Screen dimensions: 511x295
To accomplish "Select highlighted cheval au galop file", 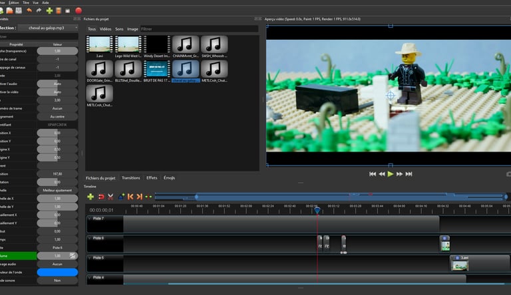I will (186, 71).
